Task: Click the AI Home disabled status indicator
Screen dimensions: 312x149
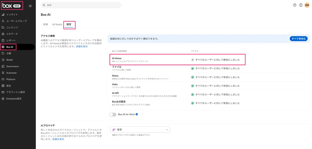Action: coord(192,60)
